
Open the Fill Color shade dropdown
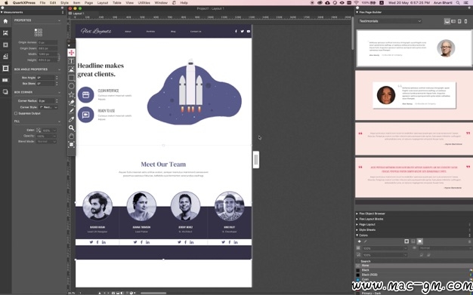(x=49, y=131)
